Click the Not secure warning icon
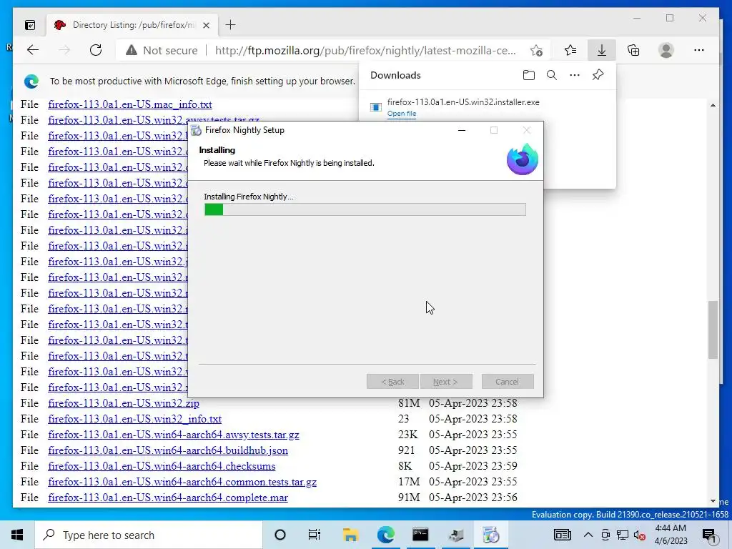Viewport: 732px width, 549px height. pos(132,50)
